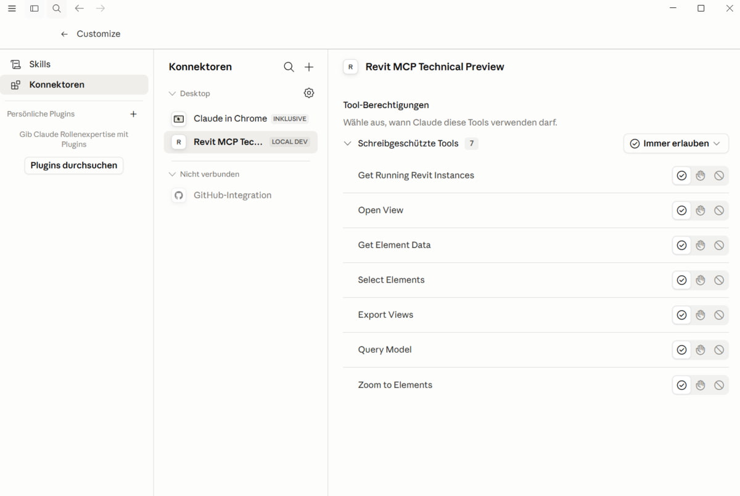Add a personal plugin with plus icon

pyautogui.click(x=133, y=114)
